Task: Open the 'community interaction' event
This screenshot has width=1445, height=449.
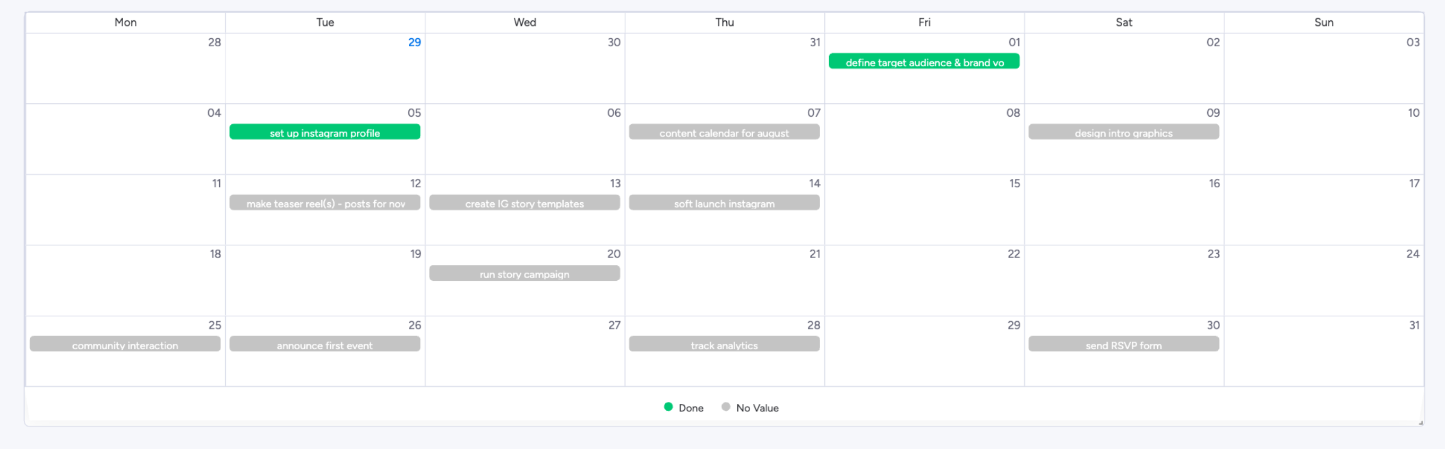Action: click(125, 345)
